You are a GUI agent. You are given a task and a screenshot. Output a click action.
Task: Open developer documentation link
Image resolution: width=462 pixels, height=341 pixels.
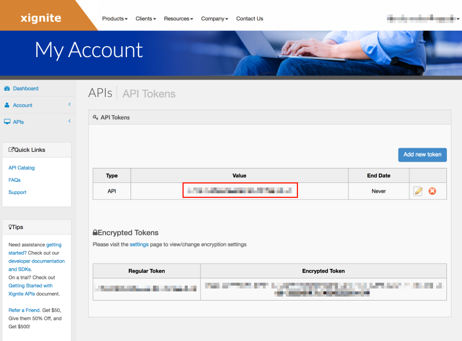click(36, 265)
